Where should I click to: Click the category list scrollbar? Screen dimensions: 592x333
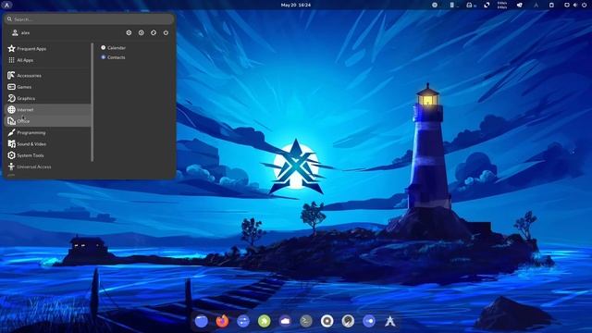pyautogui.click(x=92, y=102)
